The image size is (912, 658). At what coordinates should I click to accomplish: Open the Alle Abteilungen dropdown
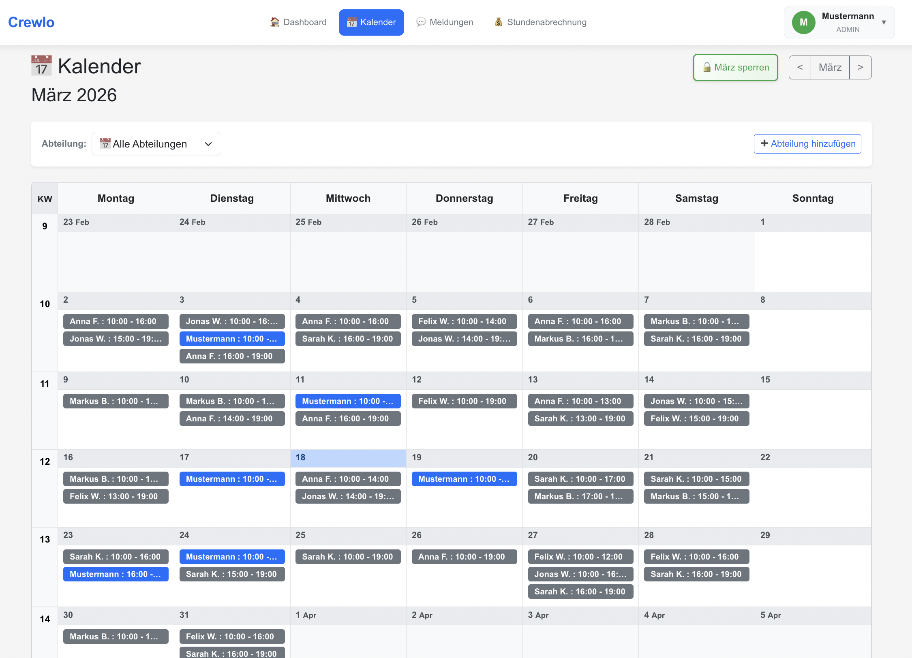(x=156, y=143)
